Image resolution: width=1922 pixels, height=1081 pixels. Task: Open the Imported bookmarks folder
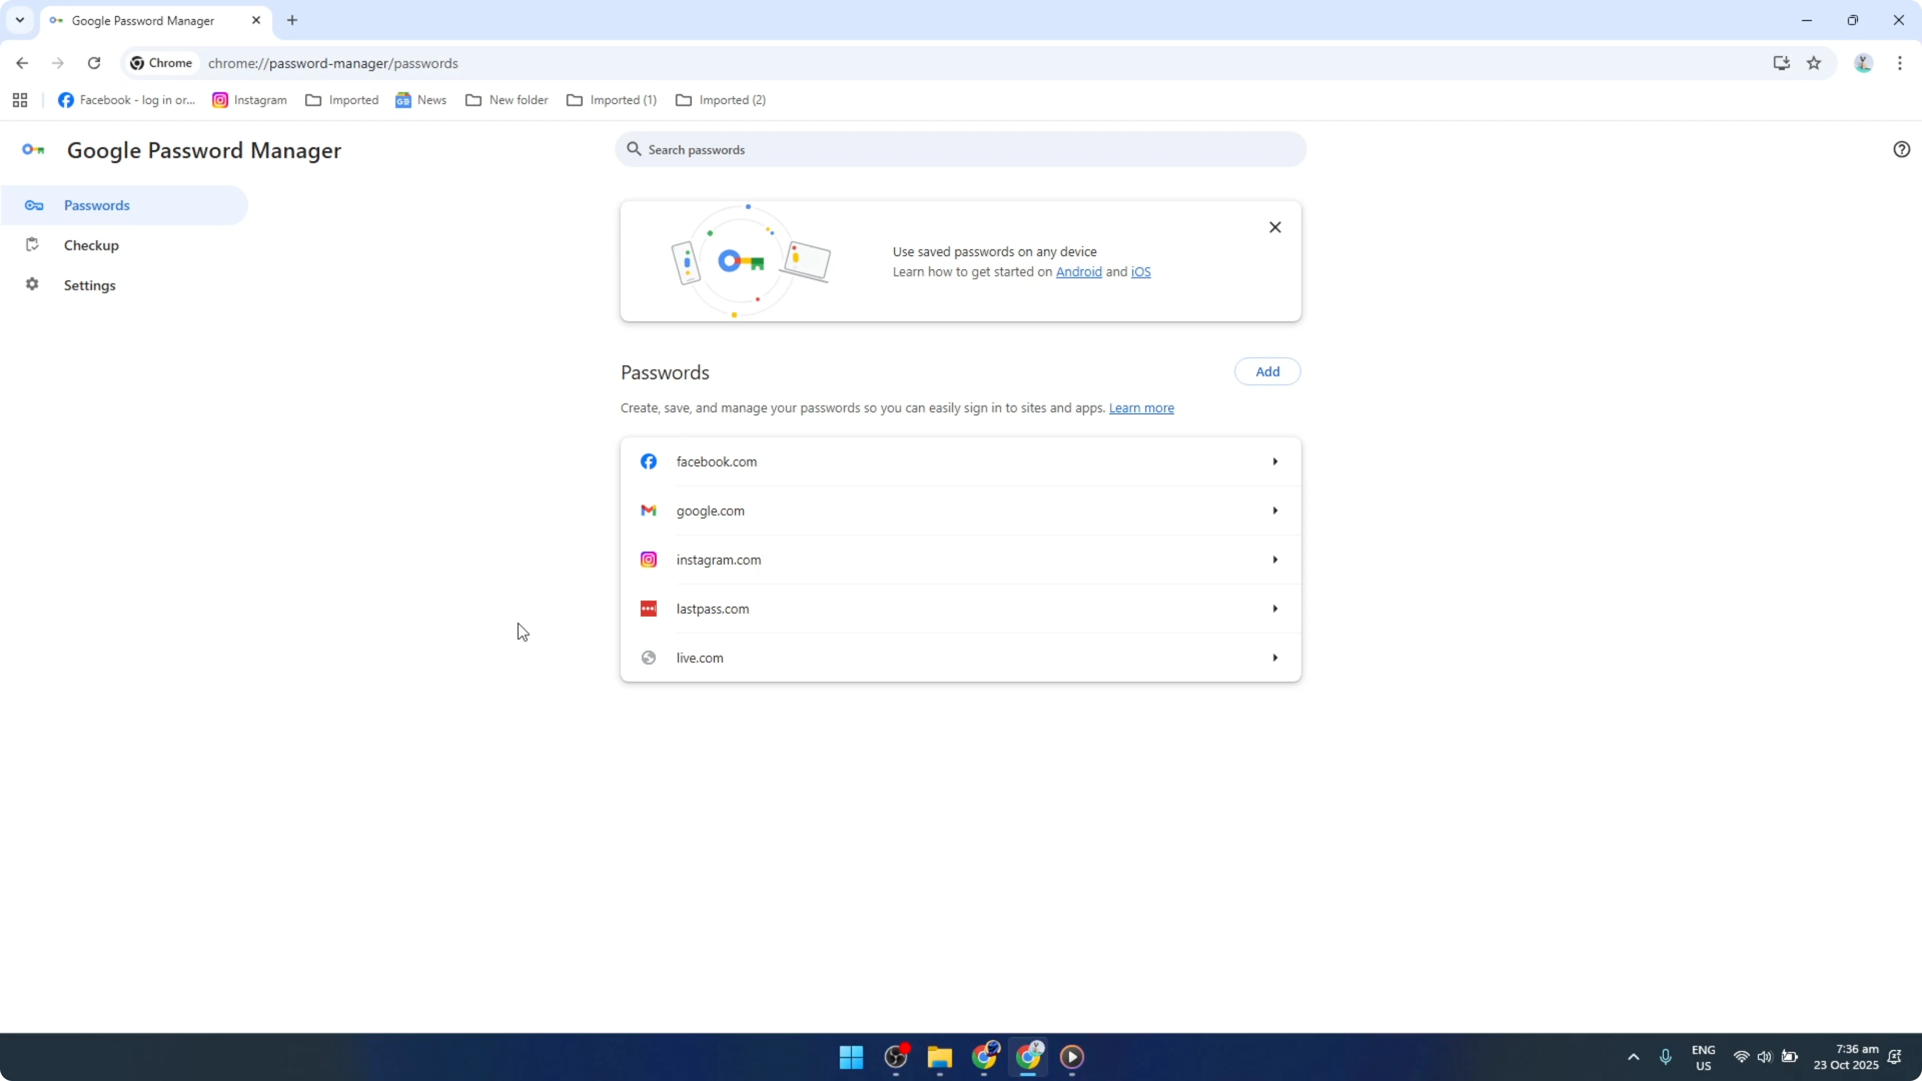(x=342, y=100)
